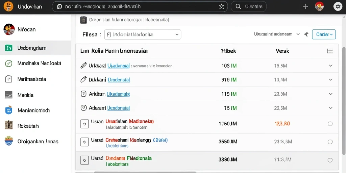
Task: Click the vertical scrollbar on the right
Action: click(344, 100)
